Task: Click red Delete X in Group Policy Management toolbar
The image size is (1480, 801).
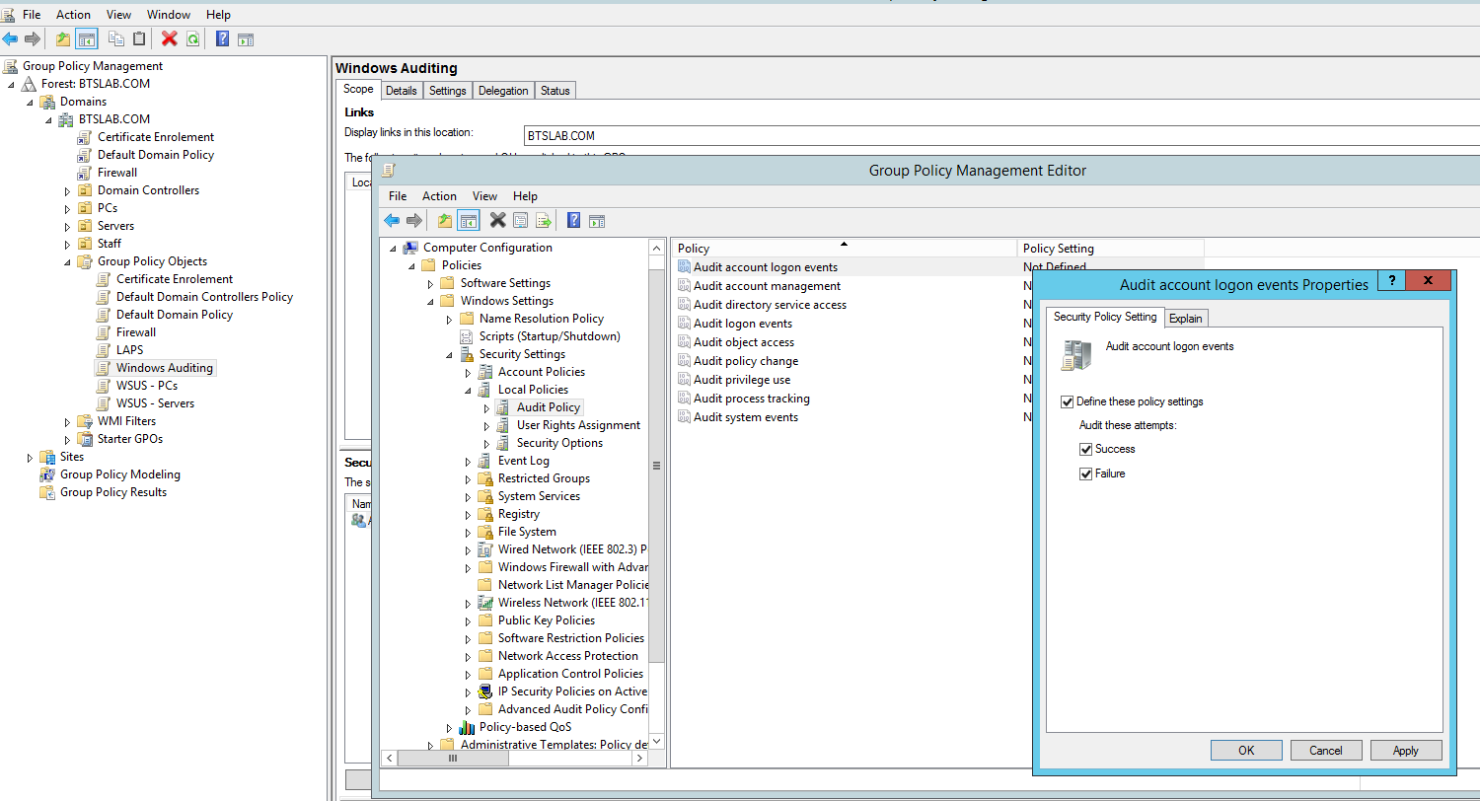Action: point(170,38)
